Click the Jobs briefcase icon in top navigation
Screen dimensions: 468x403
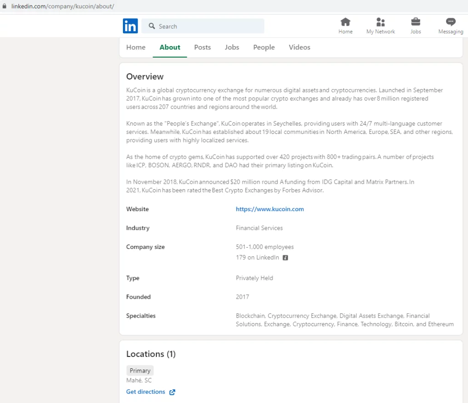tap(415, 22)
